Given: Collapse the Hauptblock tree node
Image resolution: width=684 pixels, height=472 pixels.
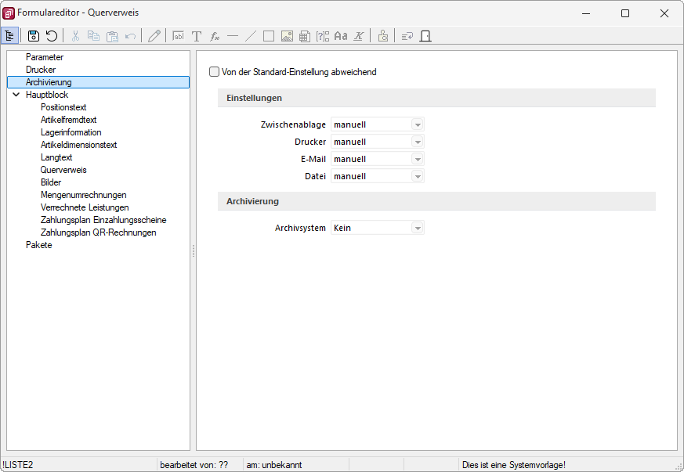Looking at the screenshot, I should (16, 95).
